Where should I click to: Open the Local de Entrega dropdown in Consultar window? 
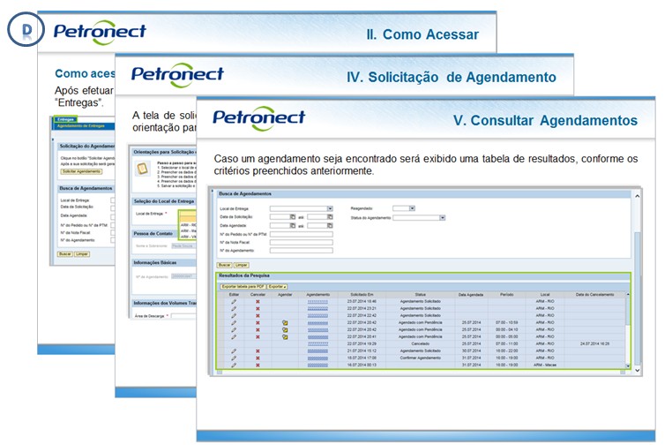pos(330,208)
